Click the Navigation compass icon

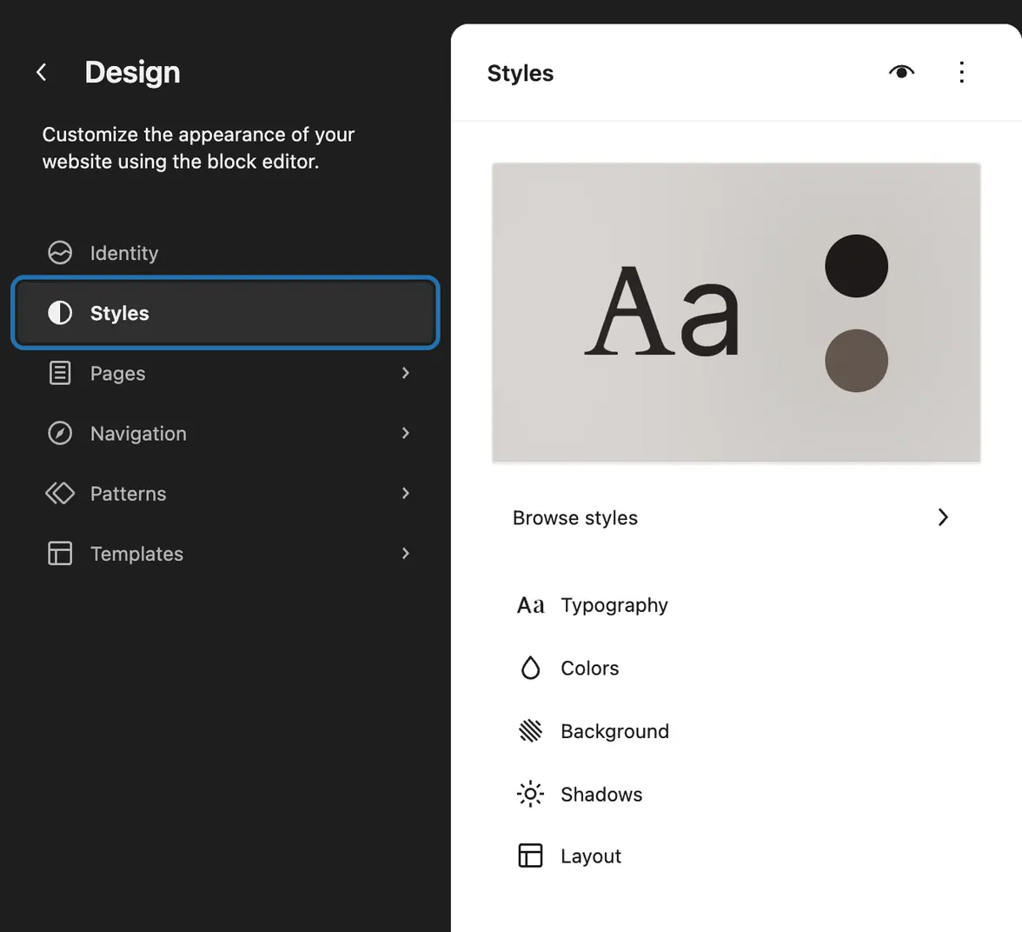pos(60,433)
